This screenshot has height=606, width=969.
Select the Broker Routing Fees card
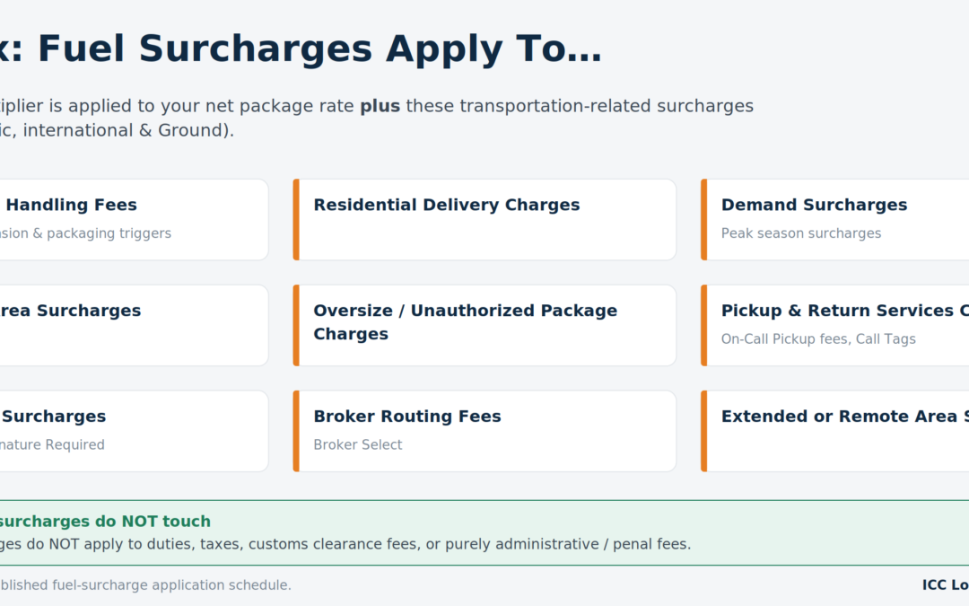[x=484, y=431]
